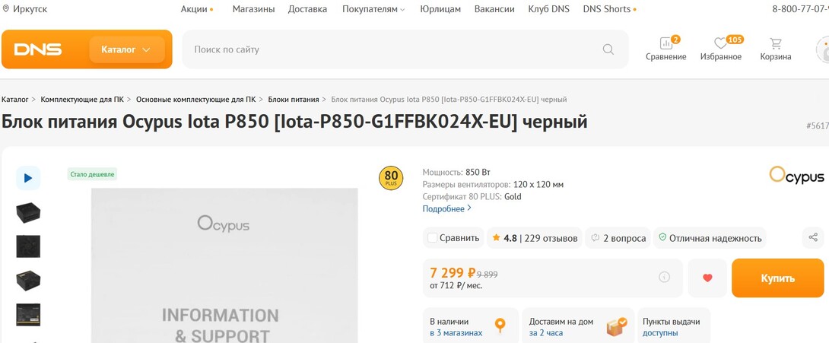Open the Корзина shopping cart
The width and height of the screenshot is (829, 343).
pos(775,44)
